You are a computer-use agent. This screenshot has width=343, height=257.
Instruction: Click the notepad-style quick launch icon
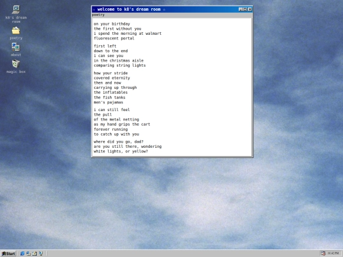34,253
